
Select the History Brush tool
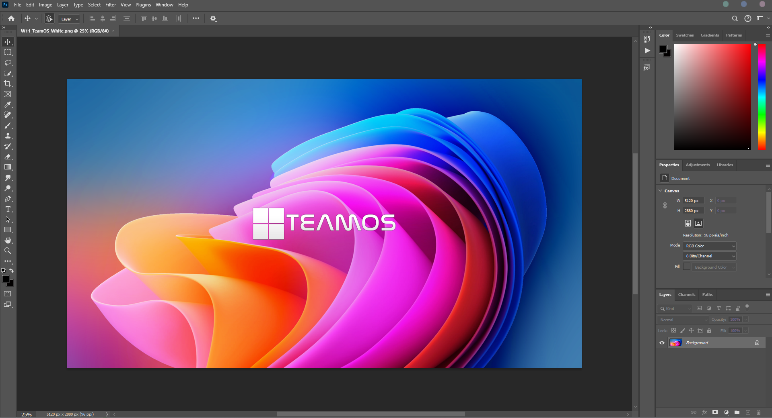click(x=8, y=146)
